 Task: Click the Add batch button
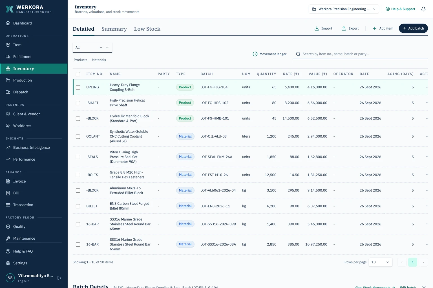click(x=413, y=28)
